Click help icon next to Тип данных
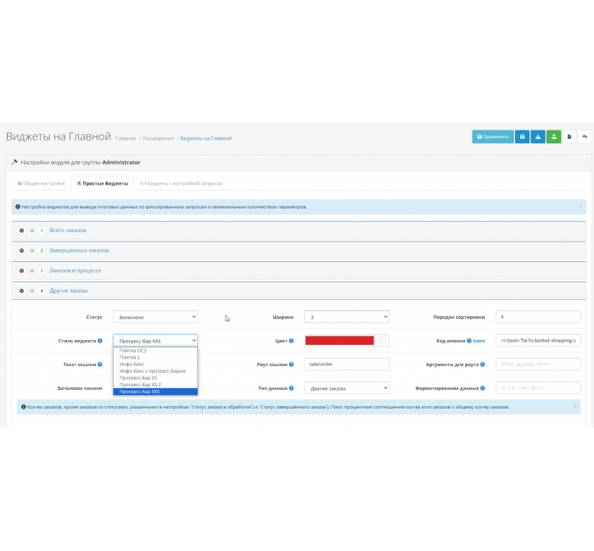The image size is (594, 551). pos(291,388)
